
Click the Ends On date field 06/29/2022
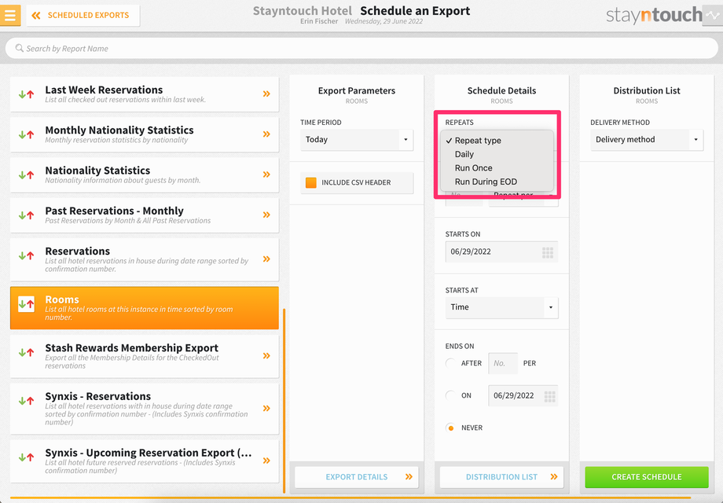point(523,395)
